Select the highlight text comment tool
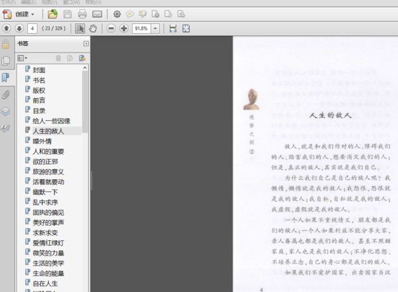 click(x=143, y=14)
